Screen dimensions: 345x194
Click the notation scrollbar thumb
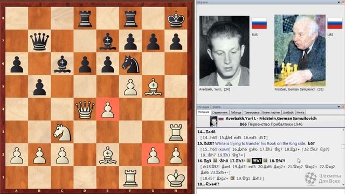click(x=343, y=147)
